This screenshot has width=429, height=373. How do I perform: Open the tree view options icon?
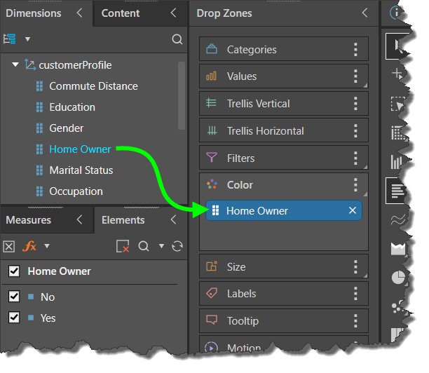coord(10,39)
